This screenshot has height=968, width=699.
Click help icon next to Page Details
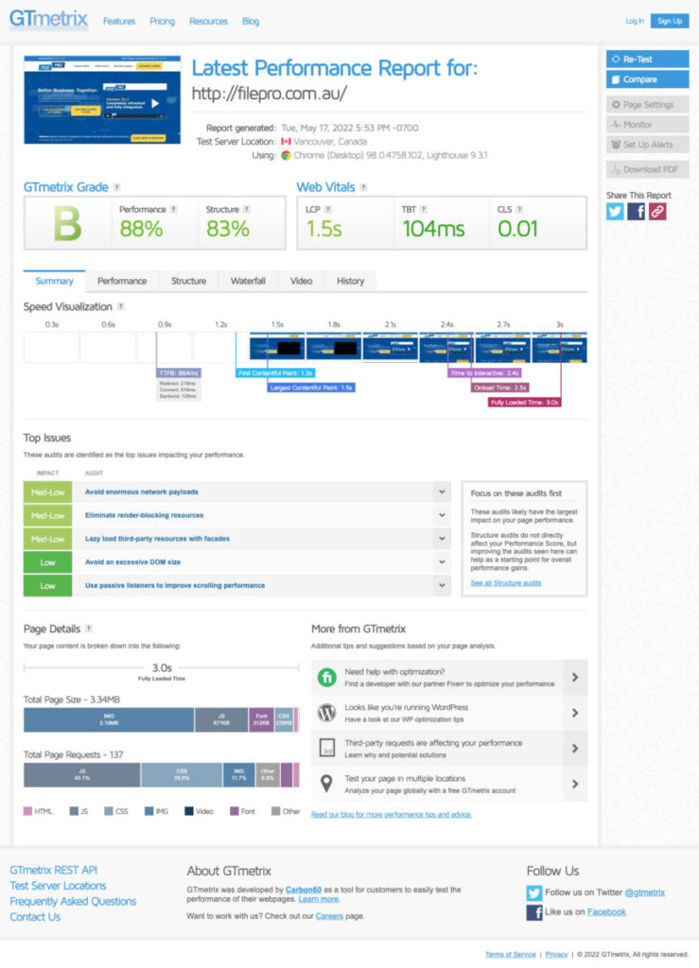click(x=89, y=629)
